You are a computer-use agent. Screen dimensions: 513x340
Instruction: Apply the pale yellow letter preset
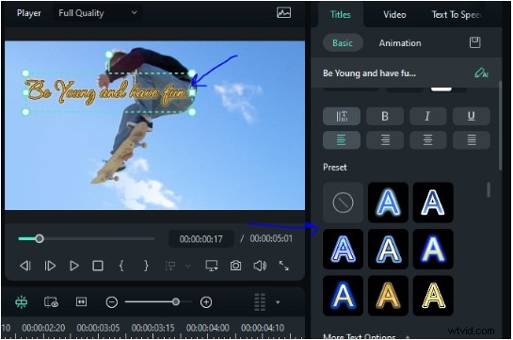tap(433, 296)
